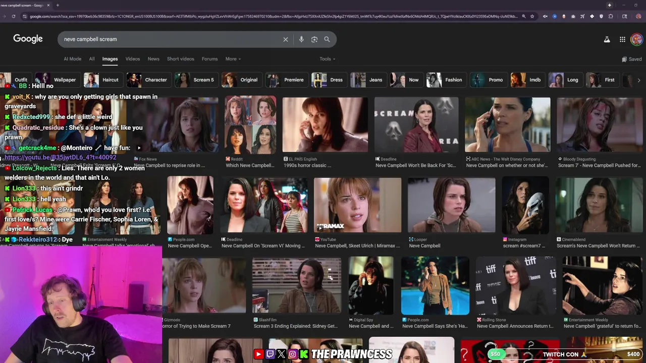This screenshot has width=646, height=363.
Task: Open the Instagram icon in bottom overlay
Action: point(292,354)
